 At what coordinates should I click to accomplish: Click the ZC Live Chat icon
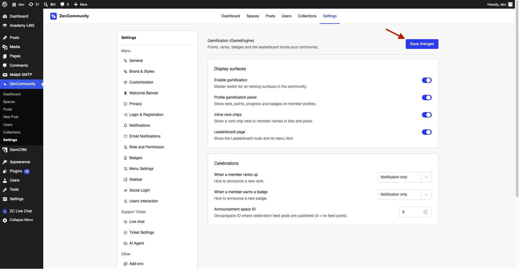[x=5, y=211]
